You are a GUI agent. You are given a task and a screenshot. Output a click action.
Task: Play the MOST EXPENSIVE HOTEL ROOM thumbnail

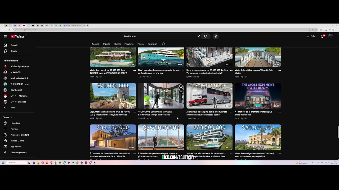(x=258, y=96)
